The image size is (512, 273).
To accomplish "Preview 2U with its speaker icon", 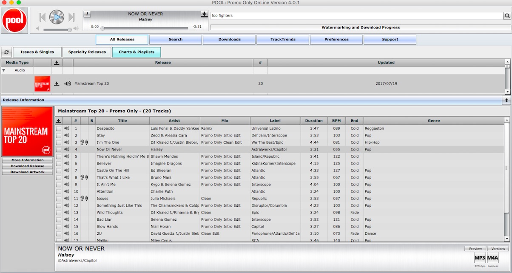I will [66, 233].
